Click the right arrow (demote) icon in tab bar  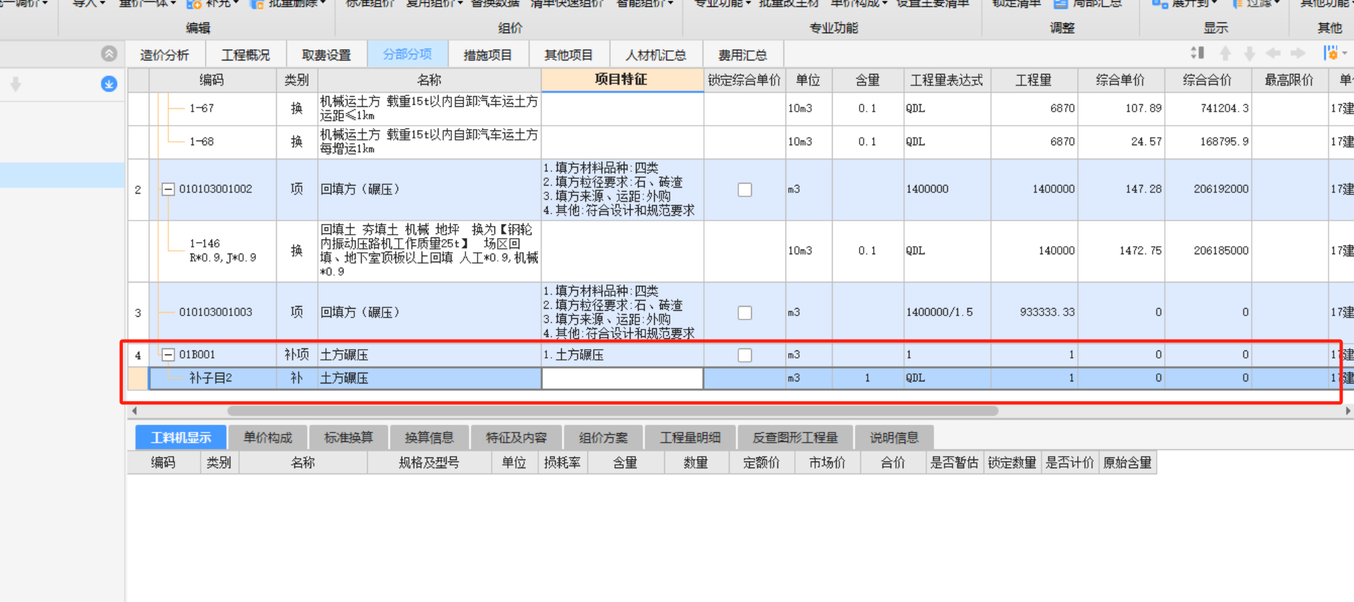pyautogui.click(x=1298, y=53)
